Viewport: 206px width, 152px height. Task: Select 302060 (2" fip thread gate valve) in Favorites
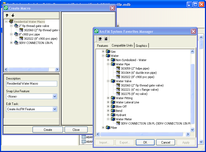[x=142, y=85]
